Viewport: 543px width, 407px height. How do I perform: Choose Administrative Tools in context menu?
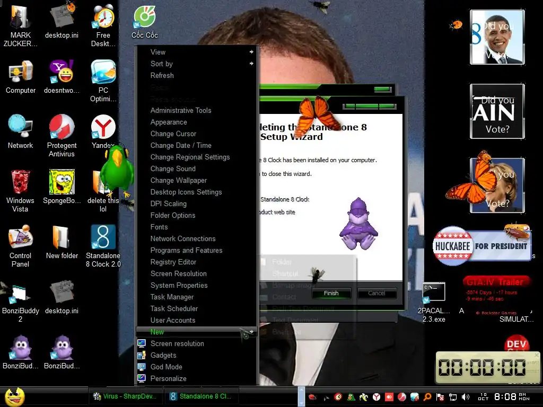pos(197,110)
